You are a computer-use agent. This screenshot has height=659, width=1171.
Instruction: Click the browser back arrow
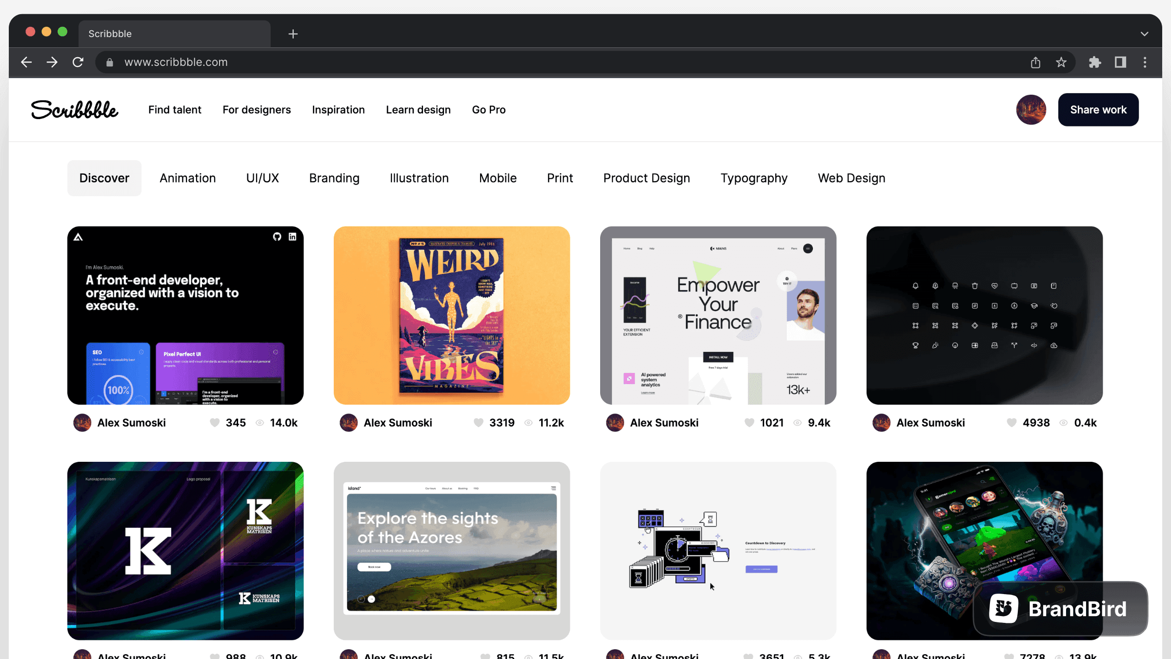pos(26,62)
